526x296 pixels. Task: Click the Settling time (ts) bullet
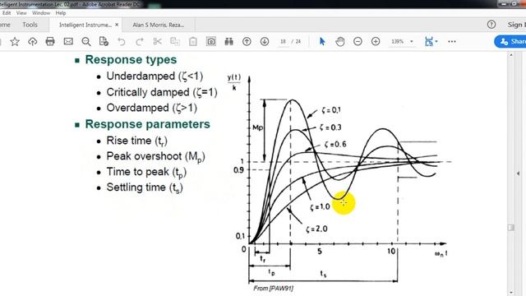pyautogui.click(x=145, y=187)
